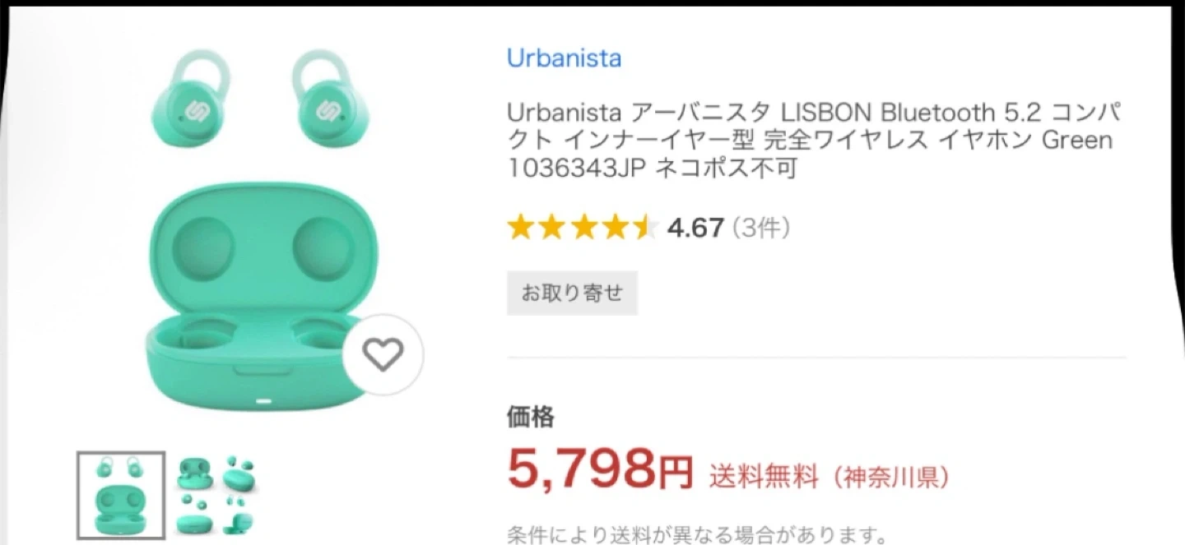Open the 3件 review count link
The image size is (1185, 545).
(761, 228)
